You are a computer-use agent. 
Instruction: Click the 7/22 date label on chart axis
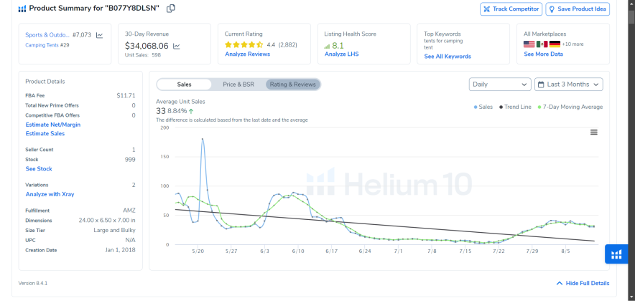coord(499,251)
